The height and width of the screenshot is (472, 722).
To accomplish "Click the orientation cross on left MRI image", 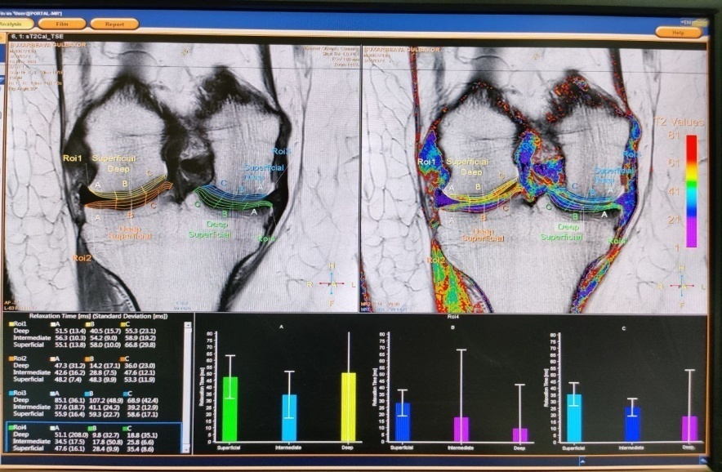I will pyautogui.click(x=331, y=283).
